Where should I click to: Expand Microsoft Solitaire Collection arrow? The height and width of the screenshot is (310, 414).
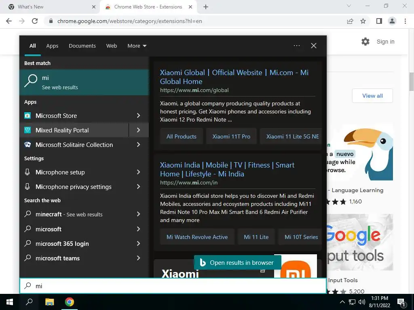click(x=139, y=145)
